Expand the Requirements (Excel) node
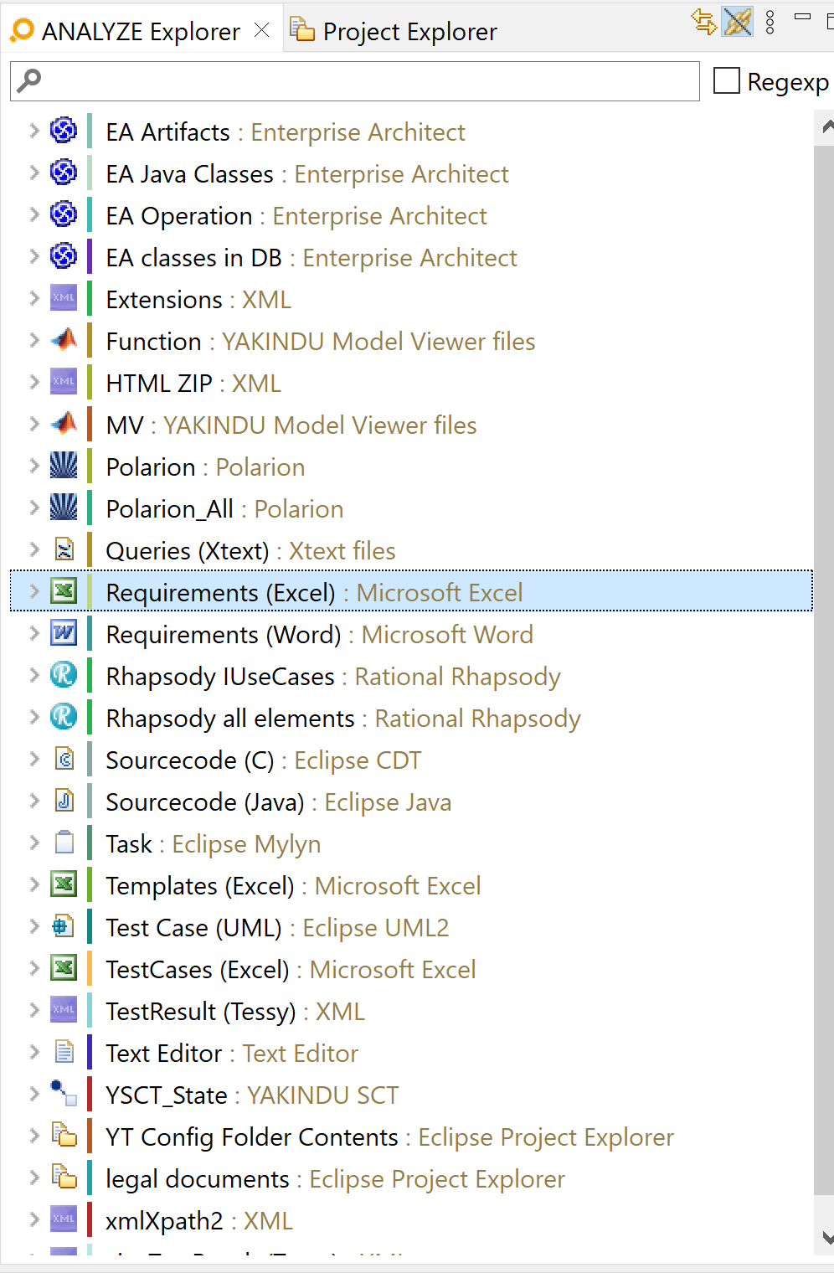 33,591
